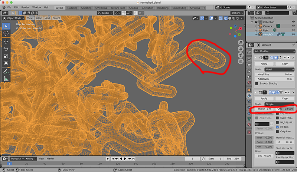Viewport: 297px width, 172px height.
Task: Choose the Measure tool
Action: coord(6,79)
